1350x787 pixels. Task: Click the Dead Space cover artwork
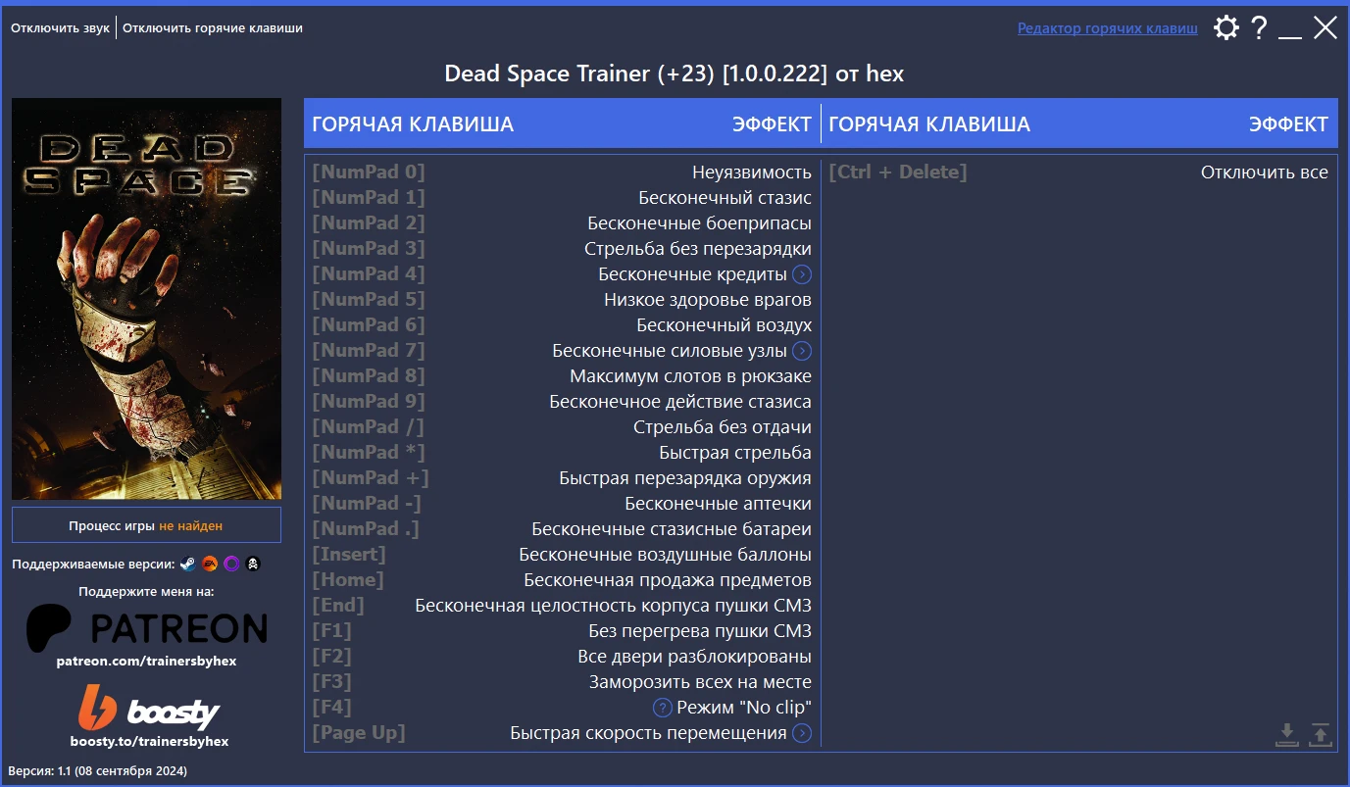tap(145, 299)
